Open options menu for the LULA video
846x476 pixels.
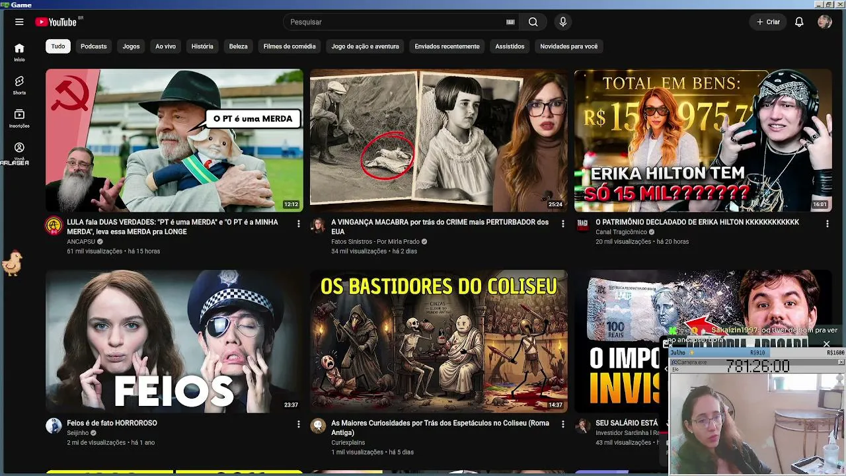pos(298,224)
